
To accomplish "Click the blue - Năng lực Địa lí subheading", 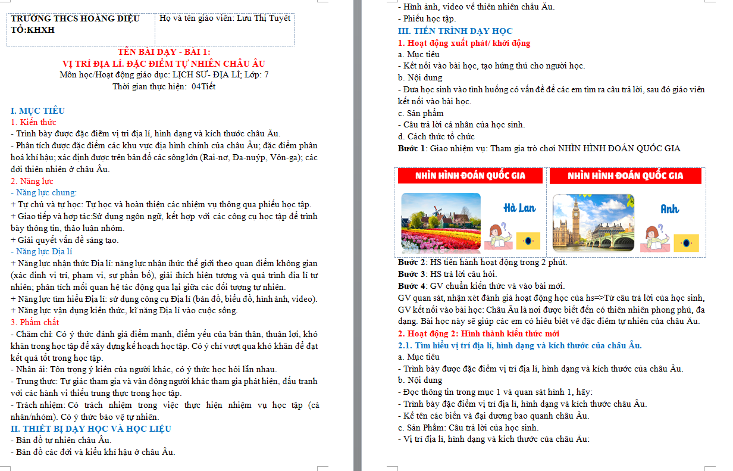I will (42, 251).
